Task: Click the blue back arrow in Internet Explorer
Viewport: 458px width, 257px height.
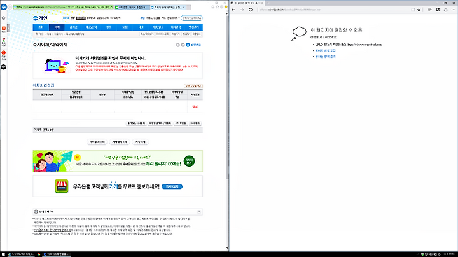Action: [x=4, y=7]
